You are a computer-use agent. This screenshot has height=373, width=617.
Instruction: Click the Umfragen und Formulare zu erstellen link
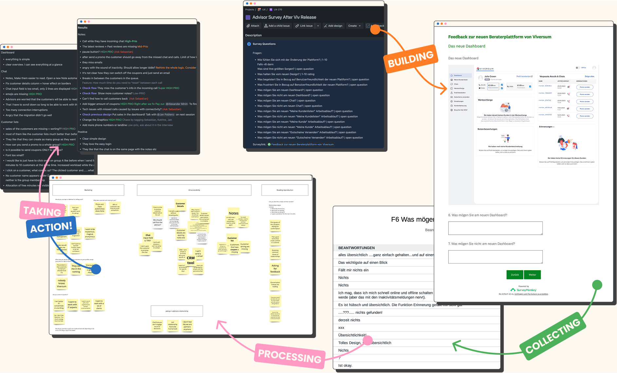tap(531, 294)
